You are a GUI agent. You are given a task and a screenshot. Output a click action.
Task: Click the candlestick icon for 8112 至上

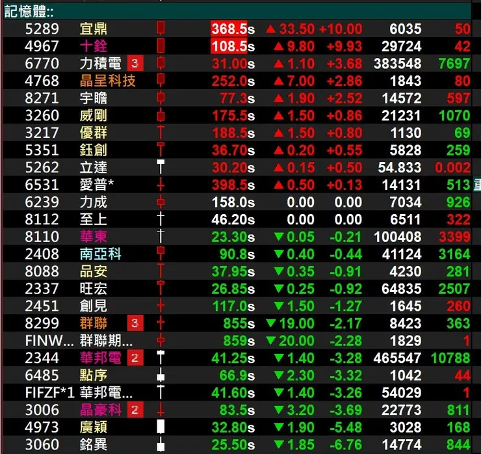point(161,219)
